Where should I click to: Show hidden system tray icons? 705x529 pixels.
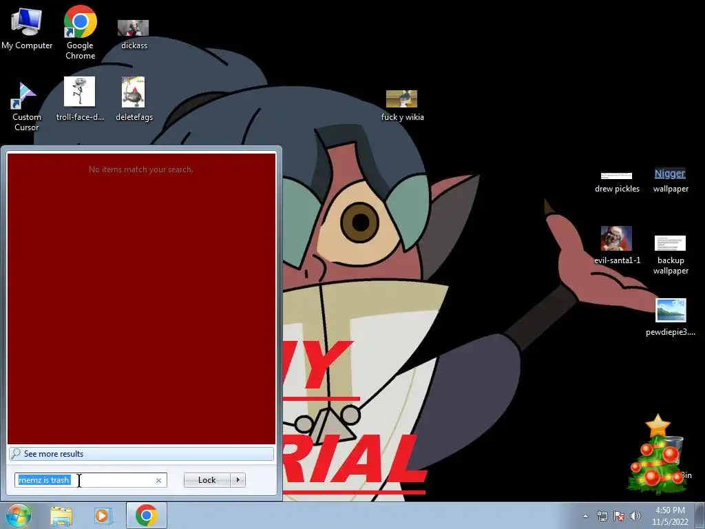coord(585,516)
